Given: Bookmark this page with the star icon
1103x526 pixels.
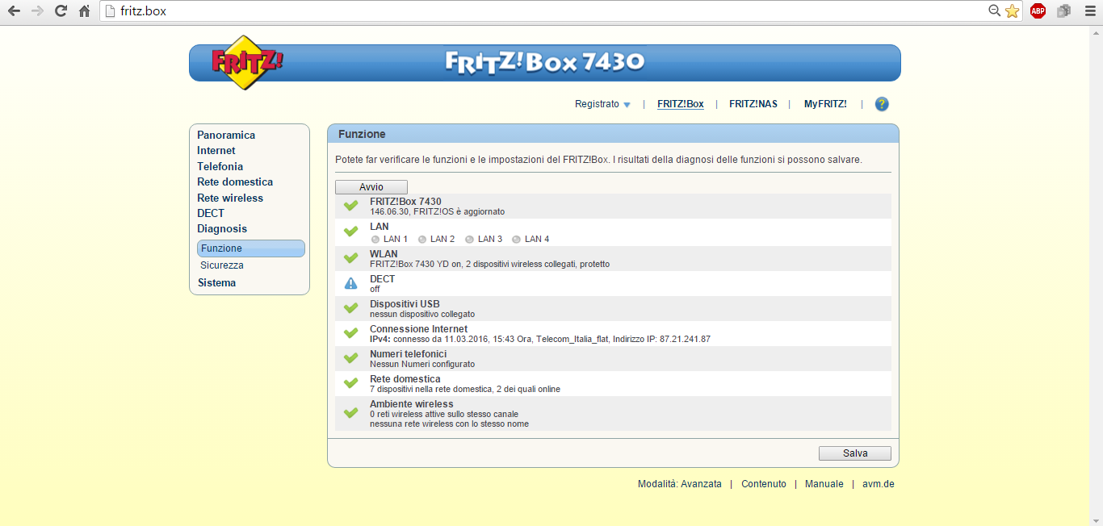Looking at the screenshot, I should (x=1012, y=11).
